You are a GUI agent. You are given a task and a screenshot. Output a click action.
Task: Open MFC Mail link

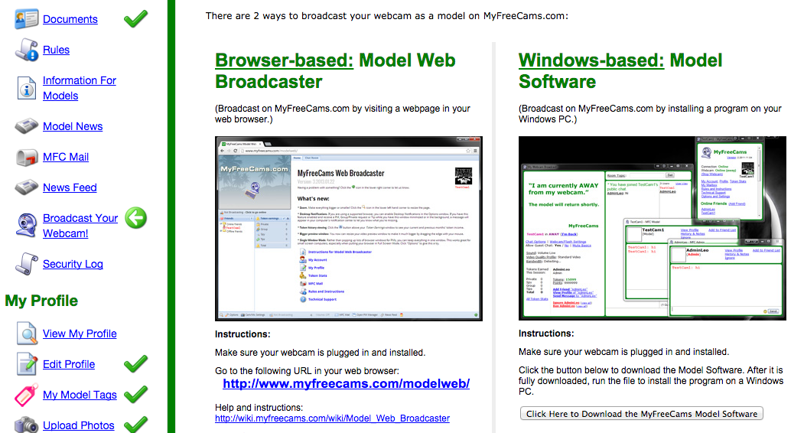(x=66, y=157)
